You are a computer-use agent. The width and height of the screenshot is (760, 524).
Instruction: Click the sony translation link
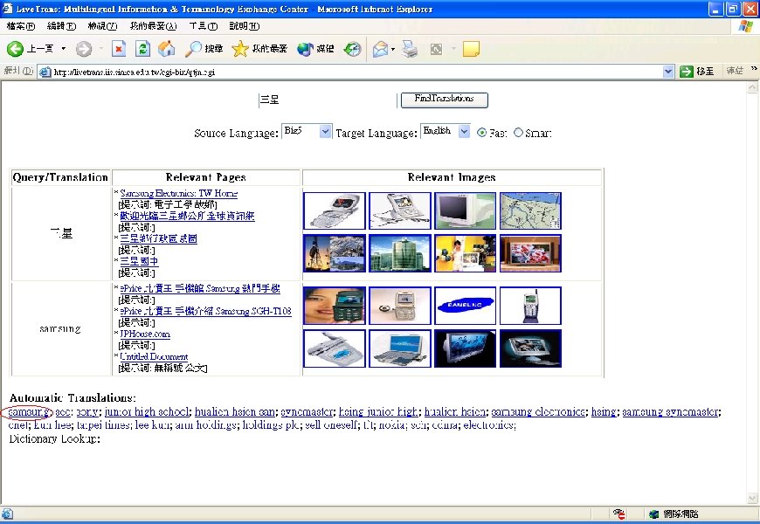(x=87, y=412)
